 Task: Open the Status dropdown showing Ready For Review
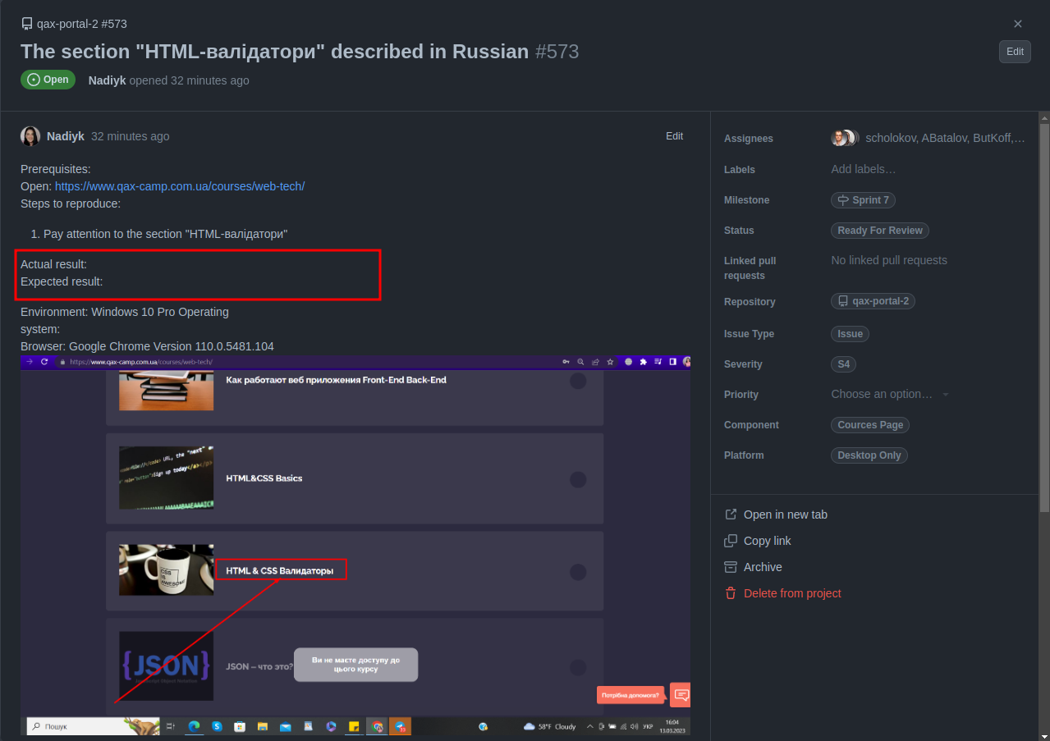(x=879, y=231)
